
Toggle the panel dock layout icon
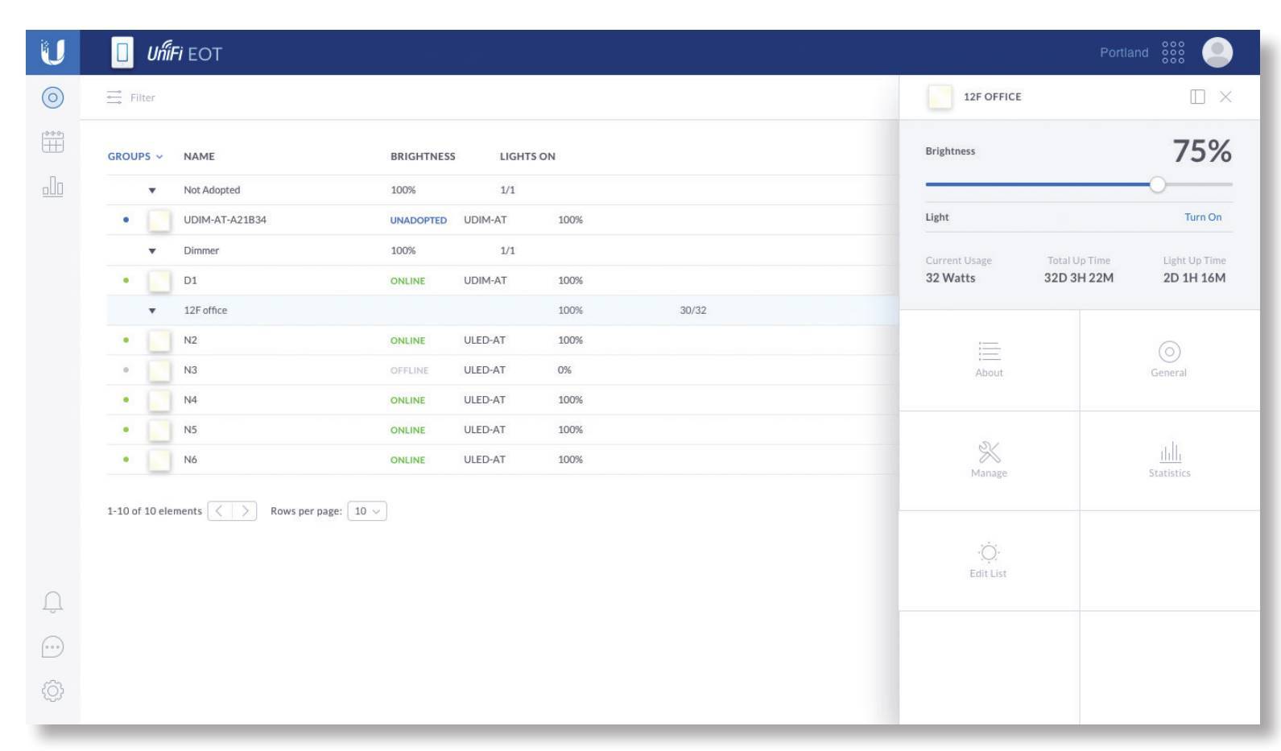(1197, 97)
